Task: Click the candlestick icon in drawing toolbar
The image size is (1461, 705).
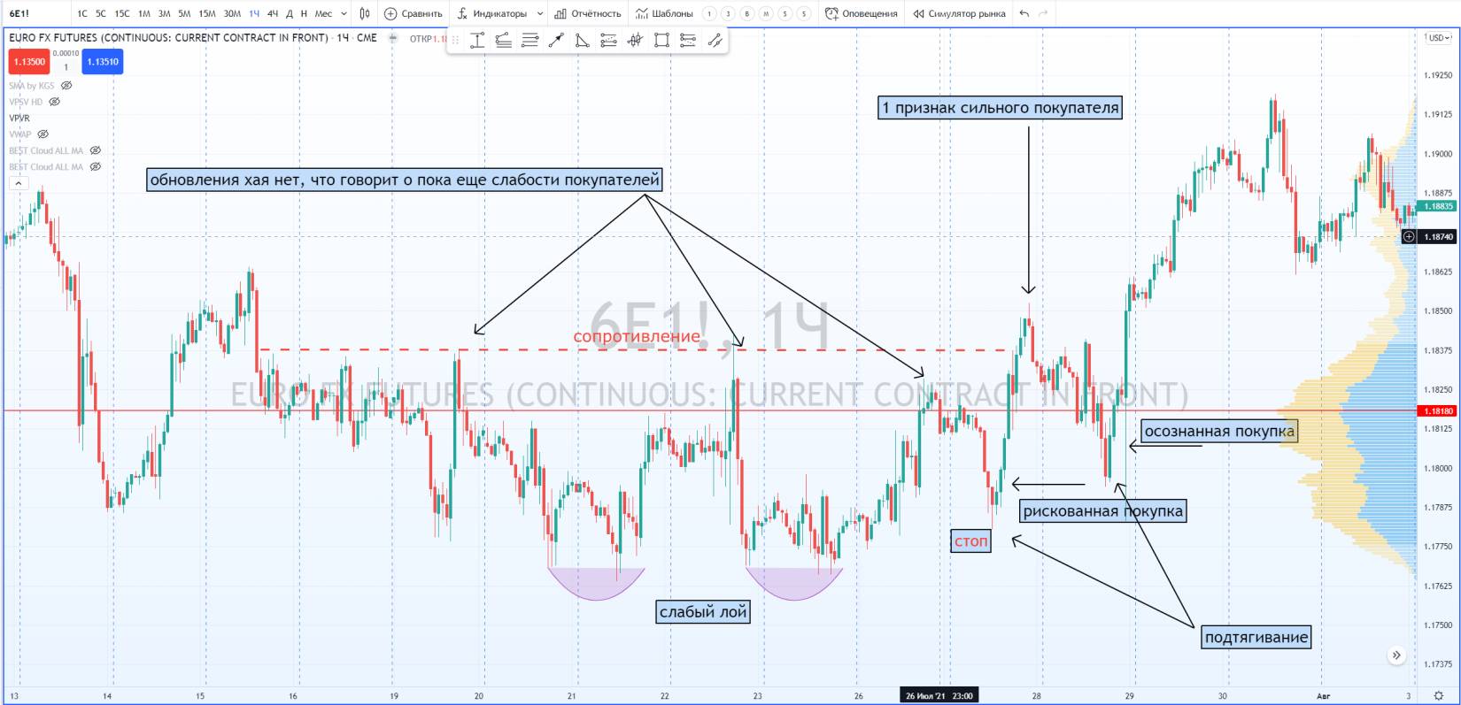Action: click(635, 40)
